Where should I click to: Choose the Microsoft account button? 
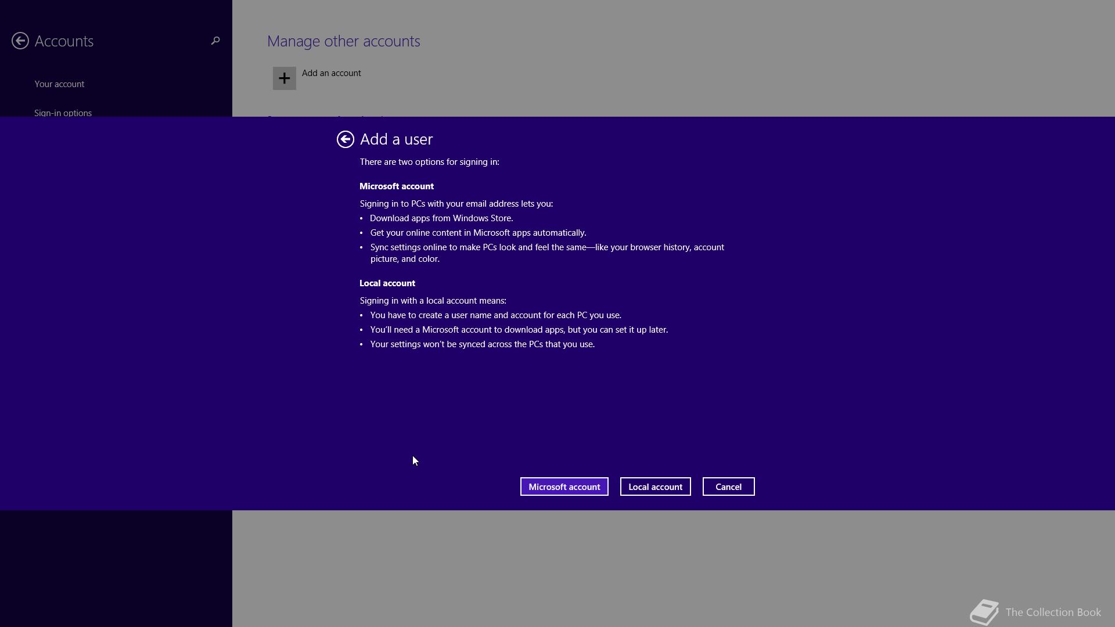(564, 487)
